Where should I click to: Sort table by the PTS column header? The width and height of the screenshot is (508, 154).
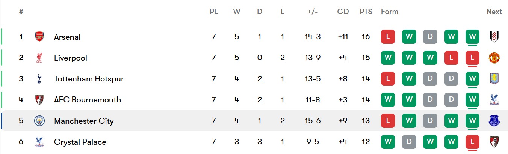pyautogui.click(x=366, y=12)
